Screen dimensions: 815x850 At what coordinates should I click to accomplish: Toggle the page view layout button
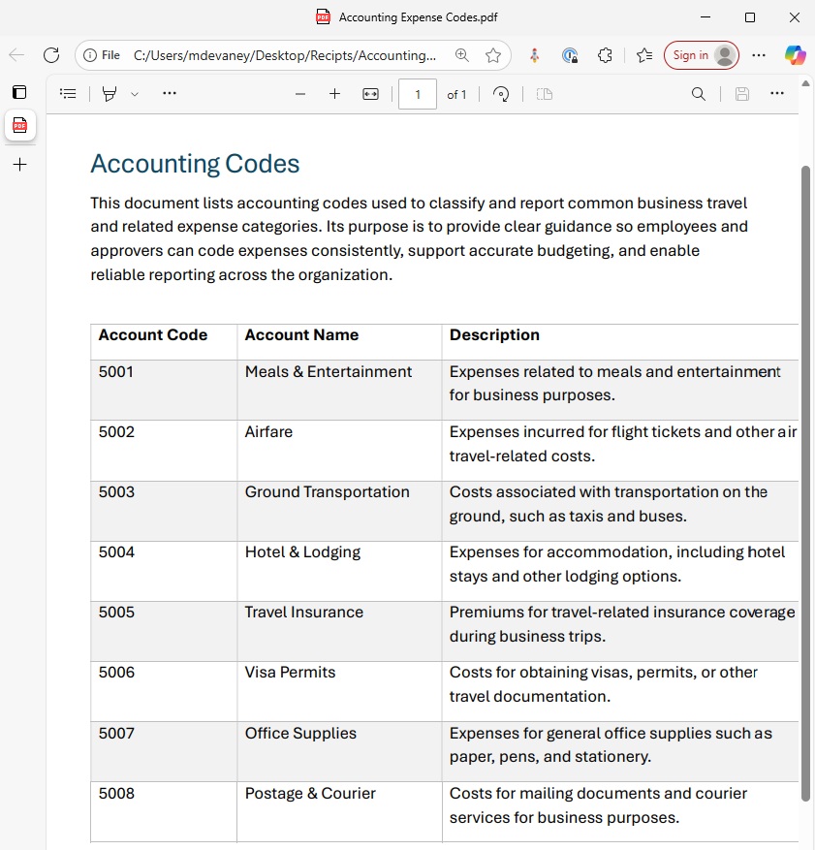pyautogui.click(x=545, y=94)
